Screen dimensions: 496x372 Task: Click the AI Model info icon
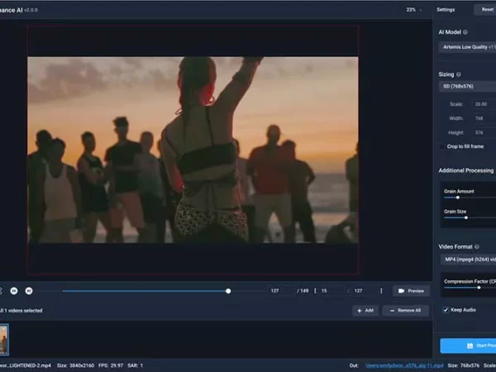[465, 32]
